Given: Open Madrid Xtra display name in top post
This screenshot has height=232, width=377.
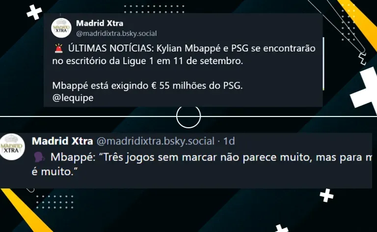Looking at the screenshot, I should (x=100, y=23).
